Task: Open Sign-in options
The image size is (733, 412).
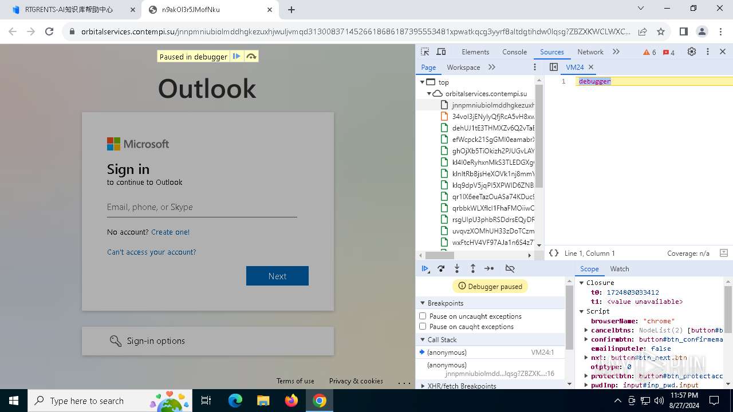Action: (x=208, y=341)
